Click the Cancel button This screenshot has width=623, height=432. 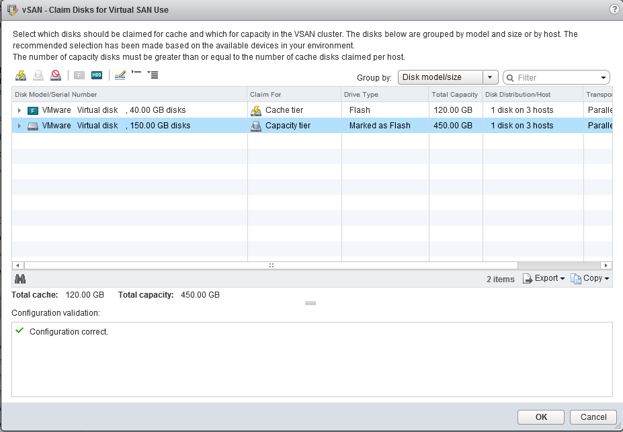point(593,417)
